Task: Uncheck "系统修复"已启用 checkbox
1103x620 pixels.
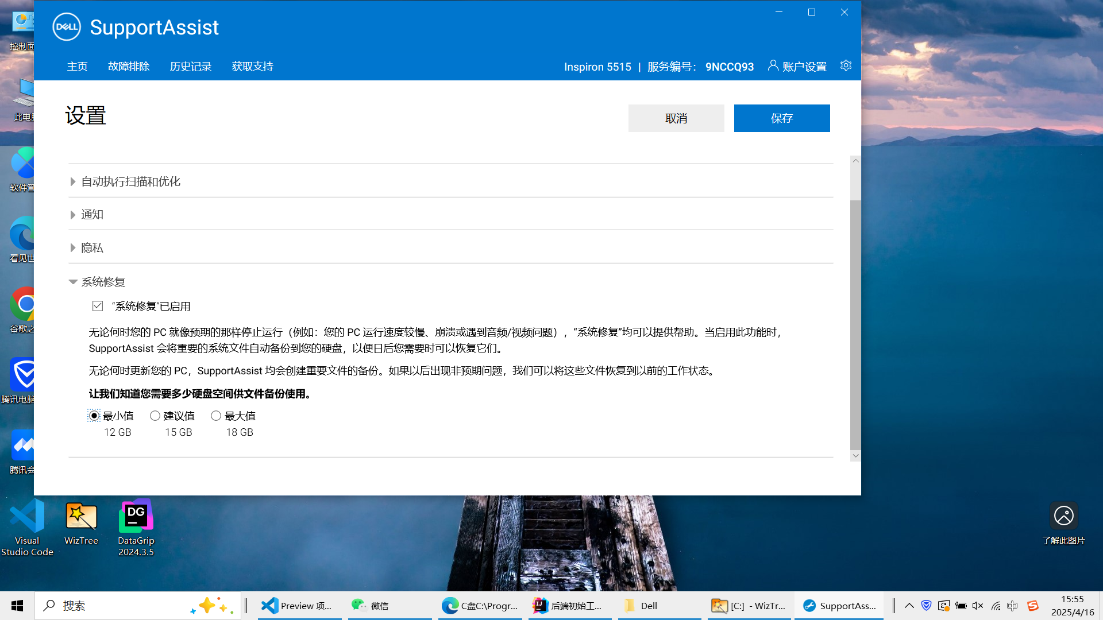Action: tap(98, 306)
